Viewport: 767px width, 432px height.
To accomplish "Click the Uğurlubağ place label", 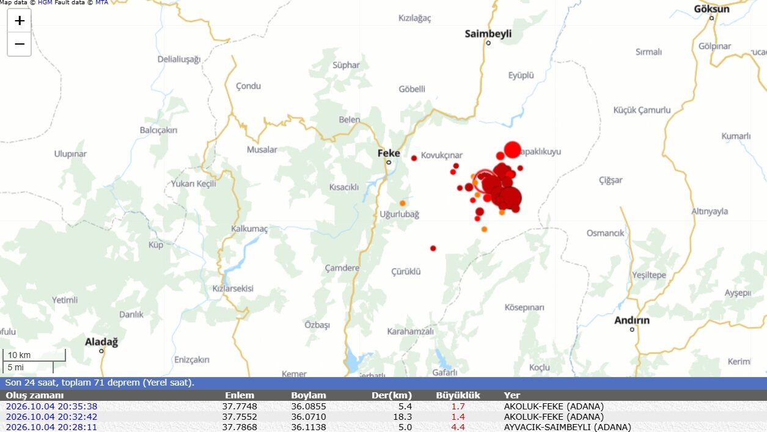I will [400, 214].
